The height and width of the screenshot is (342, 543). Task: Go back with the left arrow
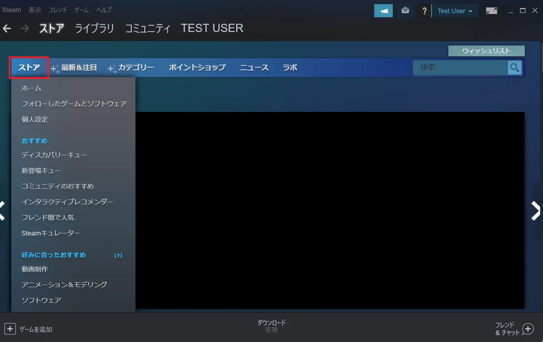[x=7, y=28]
